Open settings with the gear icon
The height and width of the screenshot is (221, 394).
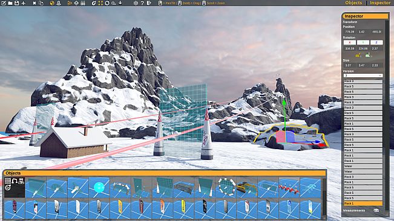coord(136,3)
